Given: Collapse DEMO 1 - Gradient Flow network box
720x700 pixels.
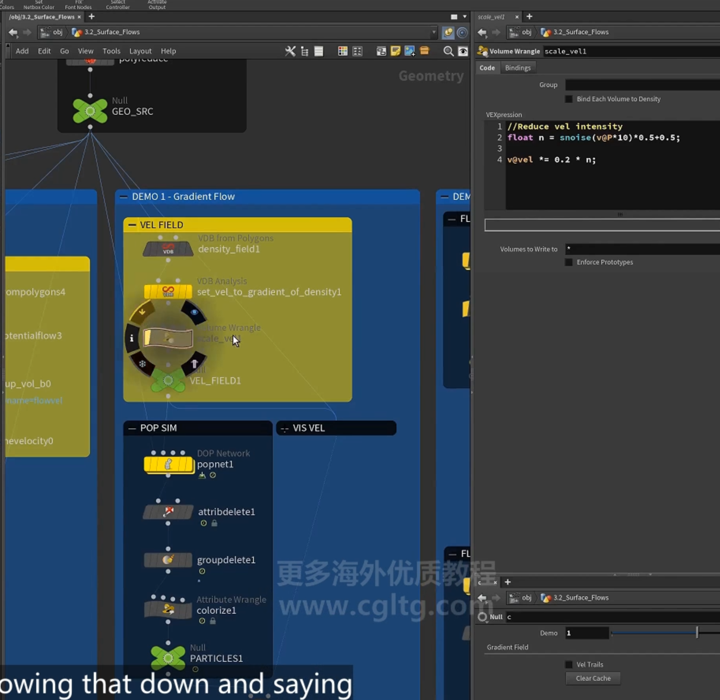Looking at the screenshot, I should [124, 197].
